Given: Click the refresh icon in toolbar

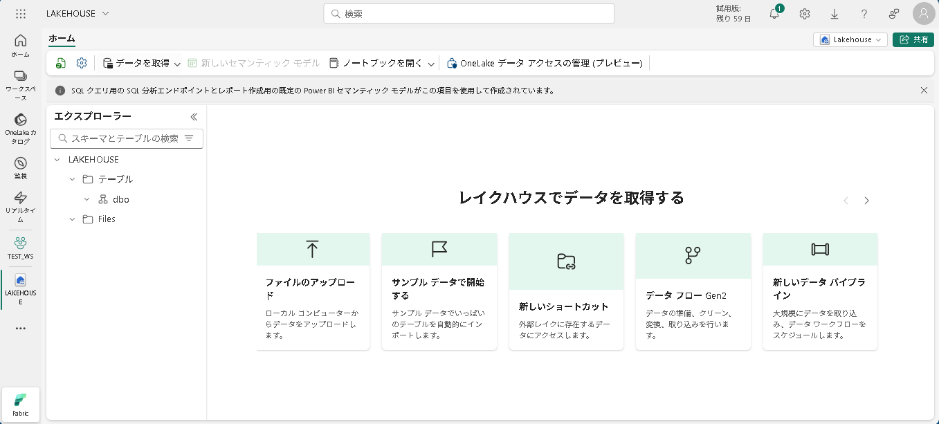Looking at the screenshot, I should pyautogui.click(x=61, y=63).
